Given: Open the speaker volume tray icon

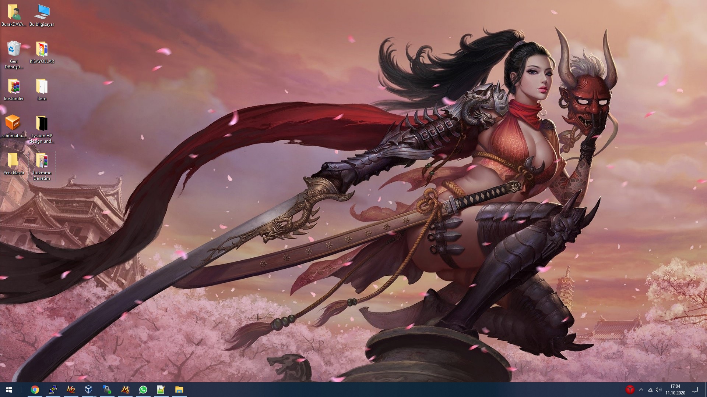Looking at the screenshot, I should 658,390.
